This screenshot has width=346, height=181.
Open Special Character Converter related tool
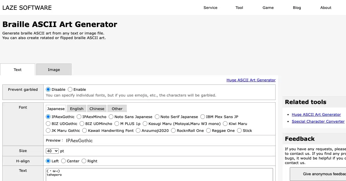point(318,122)
